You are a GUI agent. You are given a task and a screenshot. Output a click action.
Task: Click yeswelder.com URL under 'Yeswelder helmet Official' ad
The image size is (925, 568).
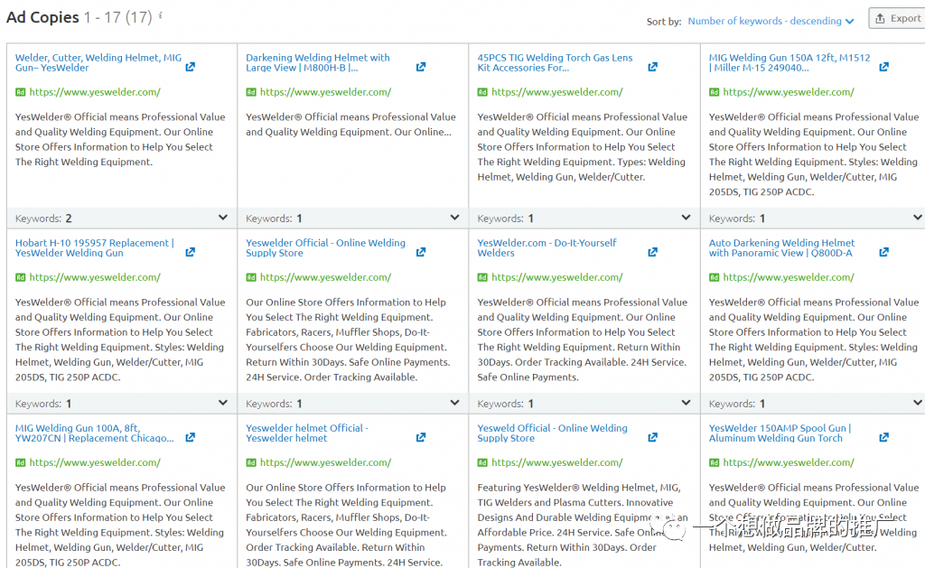point(325,462)
